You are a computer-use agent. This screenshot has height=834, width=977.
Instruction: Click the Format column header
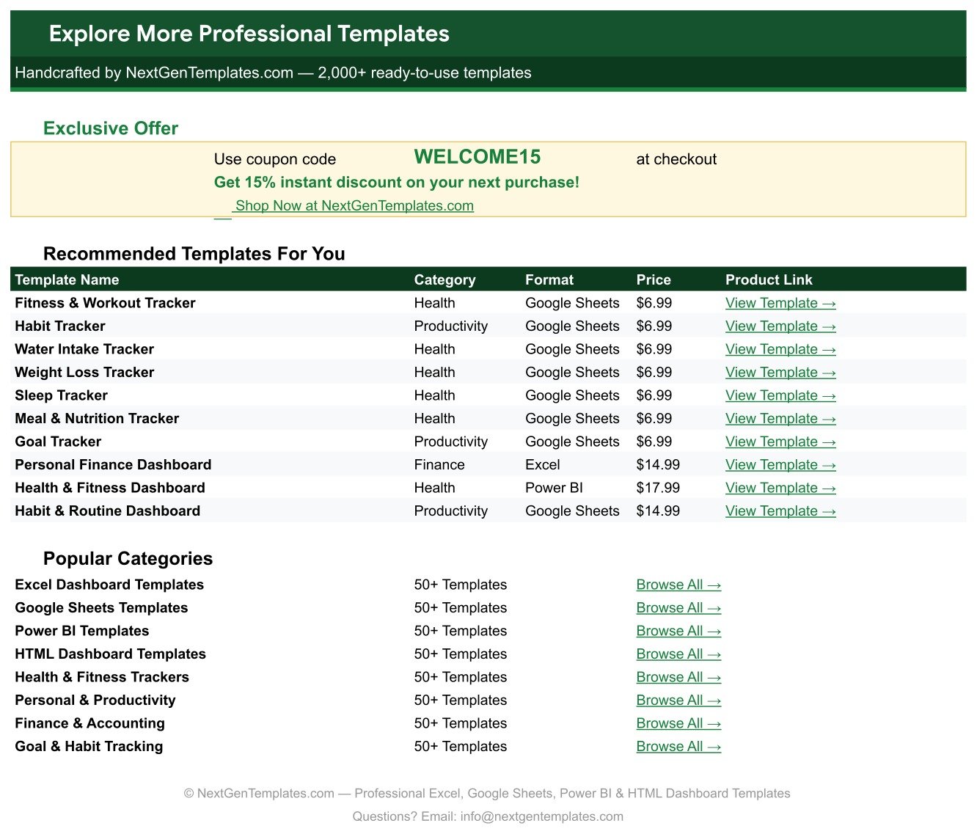coord(549,279)
